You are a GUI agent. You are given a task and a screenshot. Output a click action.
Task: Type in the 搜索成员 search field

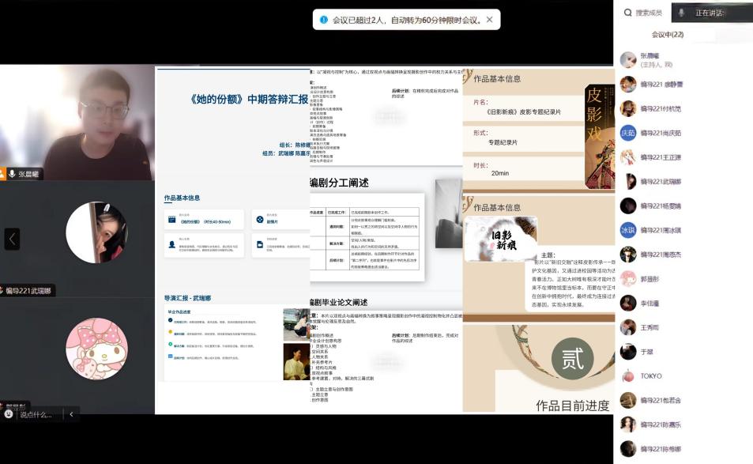[x=649, y=13]
